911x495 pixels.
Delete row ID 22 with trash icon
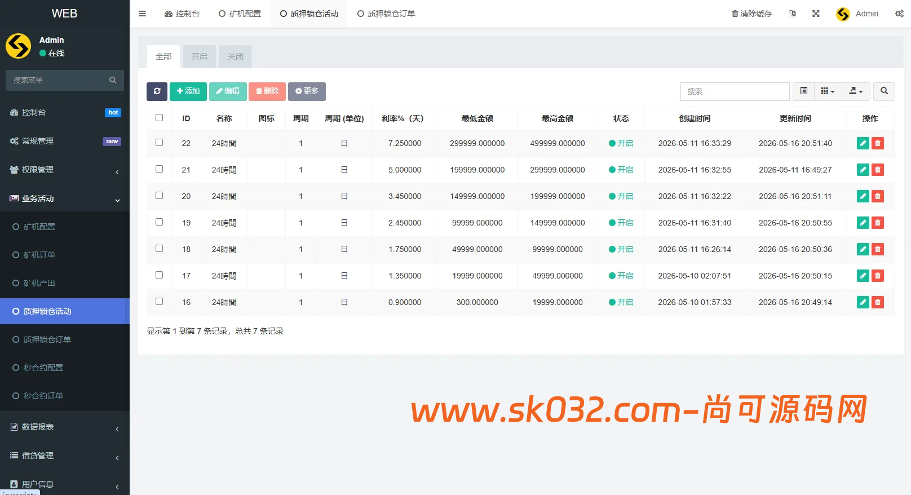878,143
